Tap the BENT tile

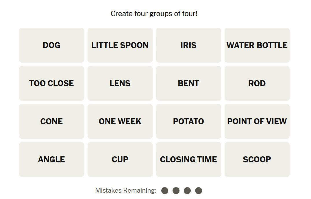(188, 83)
